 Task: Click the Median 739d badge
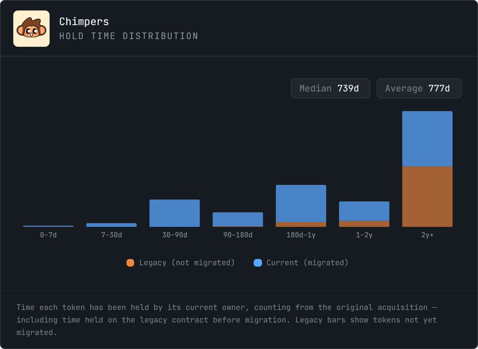[x=331, y=88]
